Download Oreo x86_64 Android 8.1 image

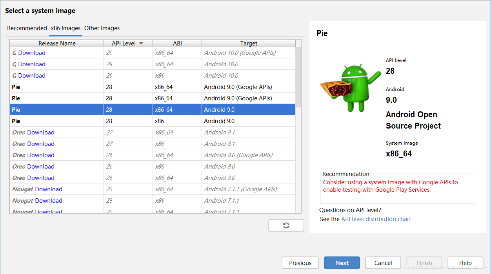coord(41,132)
